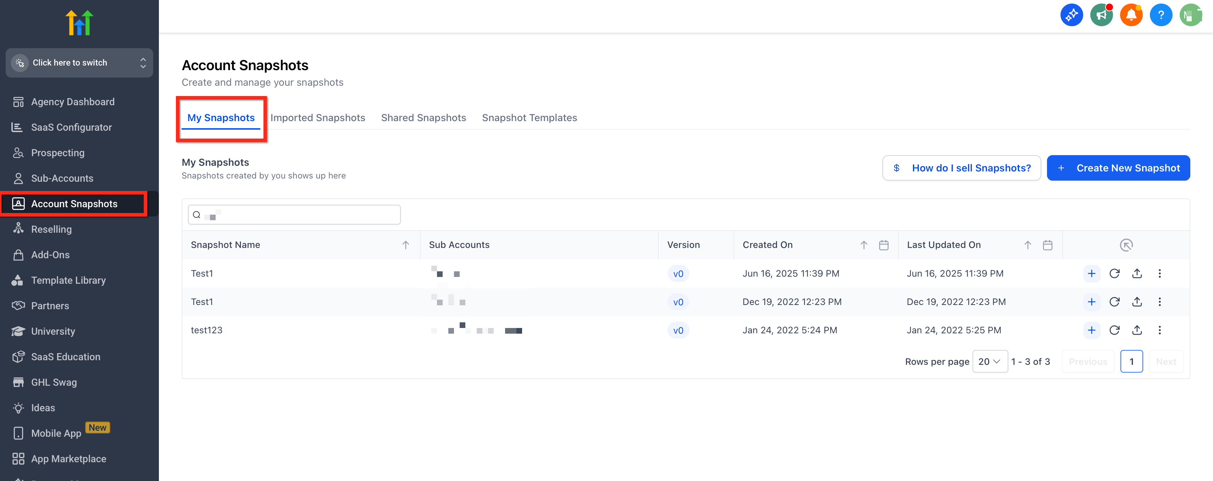Open the help question mark icon
Viewport: 1213px width, 481px height.
[1161, 15]
